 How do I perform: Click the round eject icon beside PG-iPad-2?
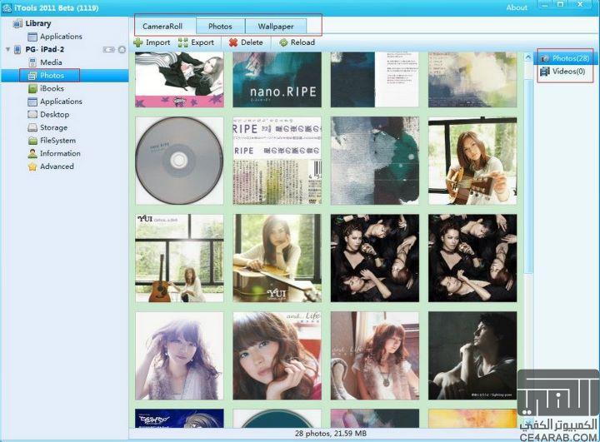coord(122,49)
